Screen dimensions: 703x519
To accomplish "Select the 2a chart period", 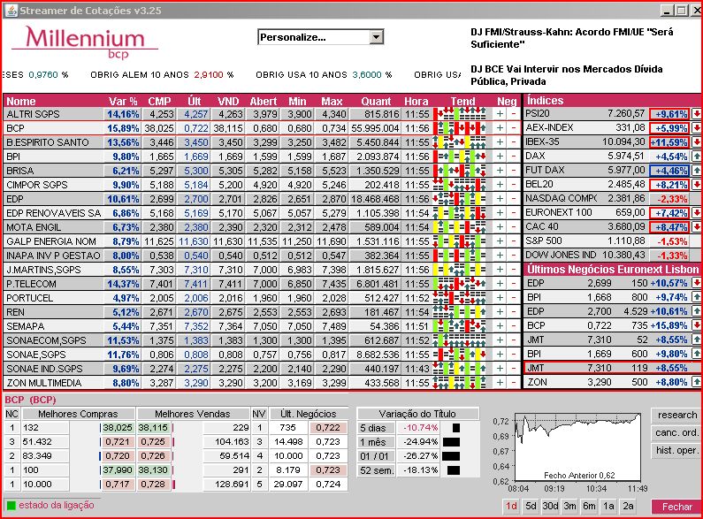I will point(628,506).
